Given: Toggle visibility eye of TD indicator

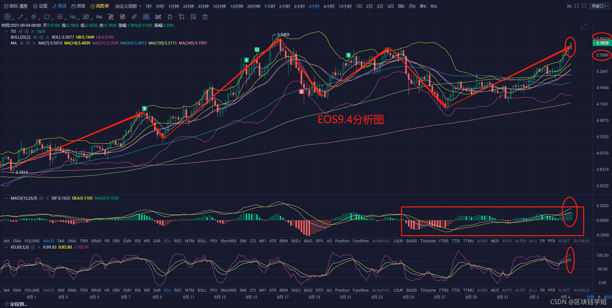Looking at the screenshot, I should pyautogui.click(x=21, y=31).
